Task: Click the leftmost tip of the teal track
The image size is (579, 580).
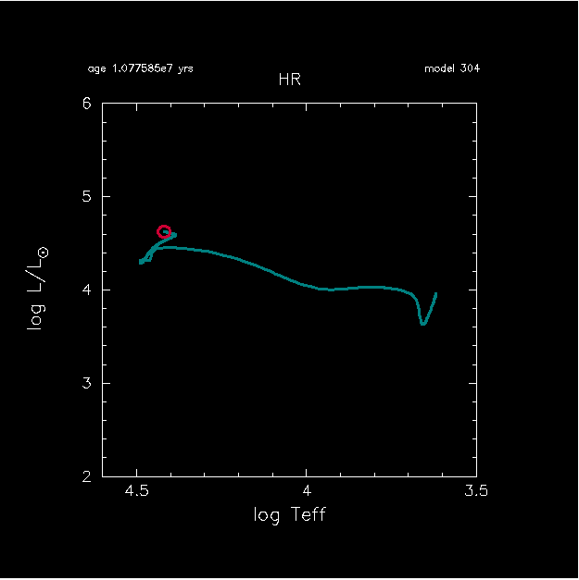Action: tap(141, 262)
